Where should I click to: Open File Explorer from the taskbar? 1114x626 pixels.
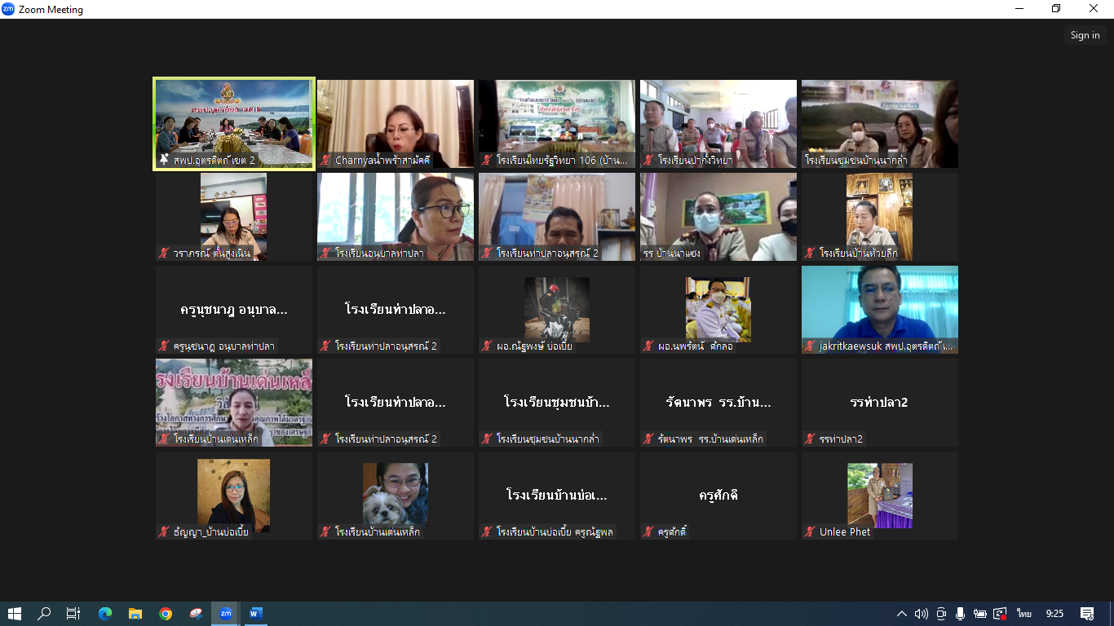tap(135, 614)
